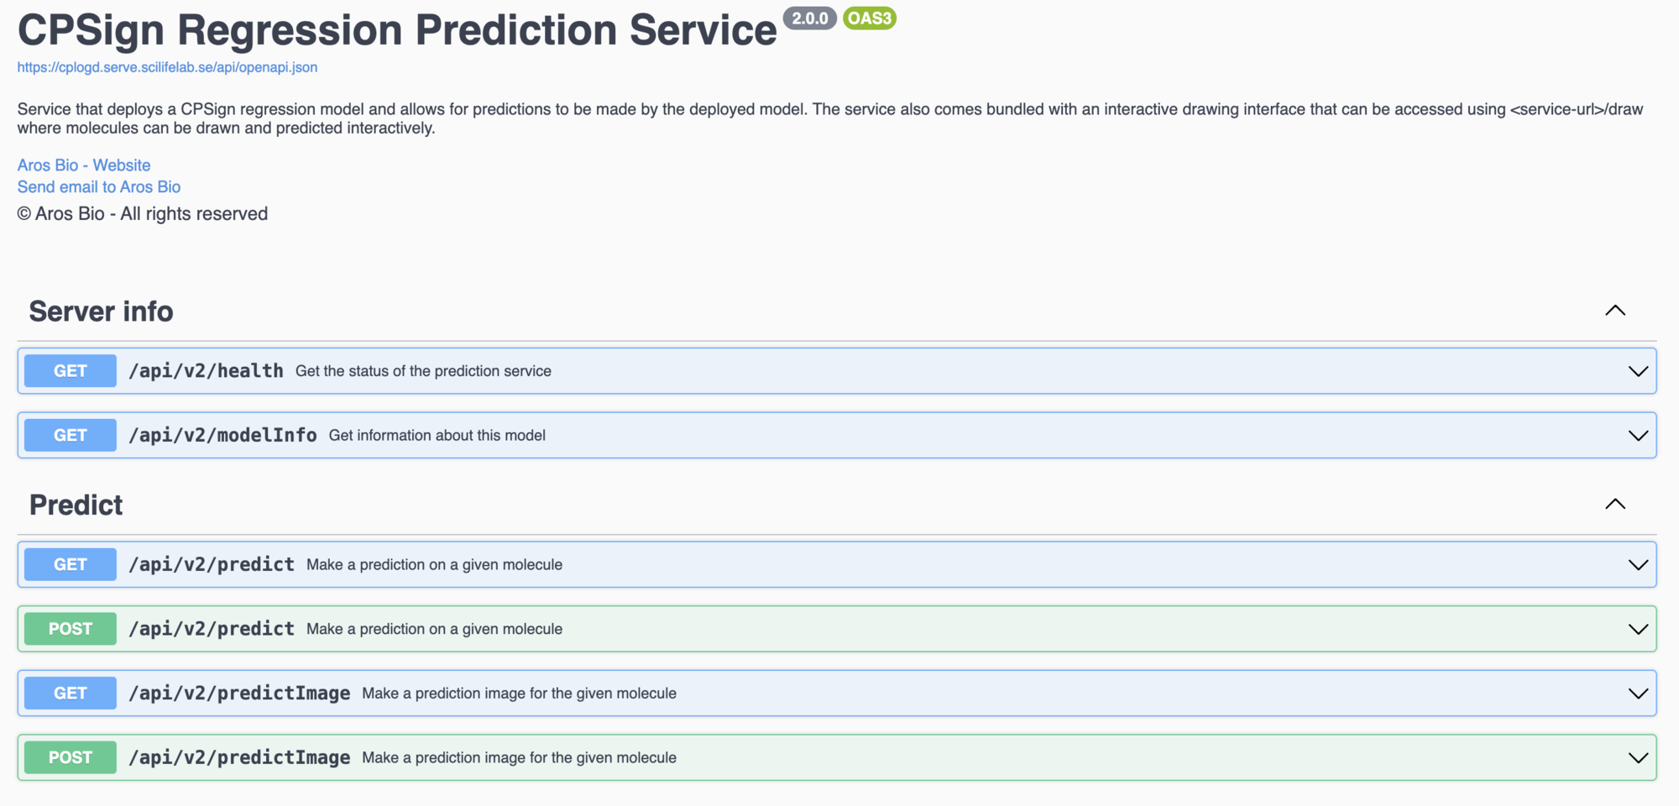The height and width of the screenshot is (806, 1679).
Task: Expand the modelInfo endpoint arrow
Action: (1637, 435)
